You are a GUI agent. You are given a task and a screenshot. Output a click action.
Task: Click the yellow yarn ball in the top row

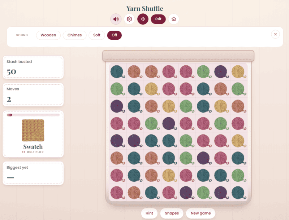(x=239, y=71)
